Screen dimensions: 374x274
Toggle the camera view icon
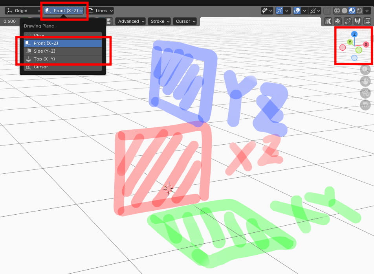[365, 93]
